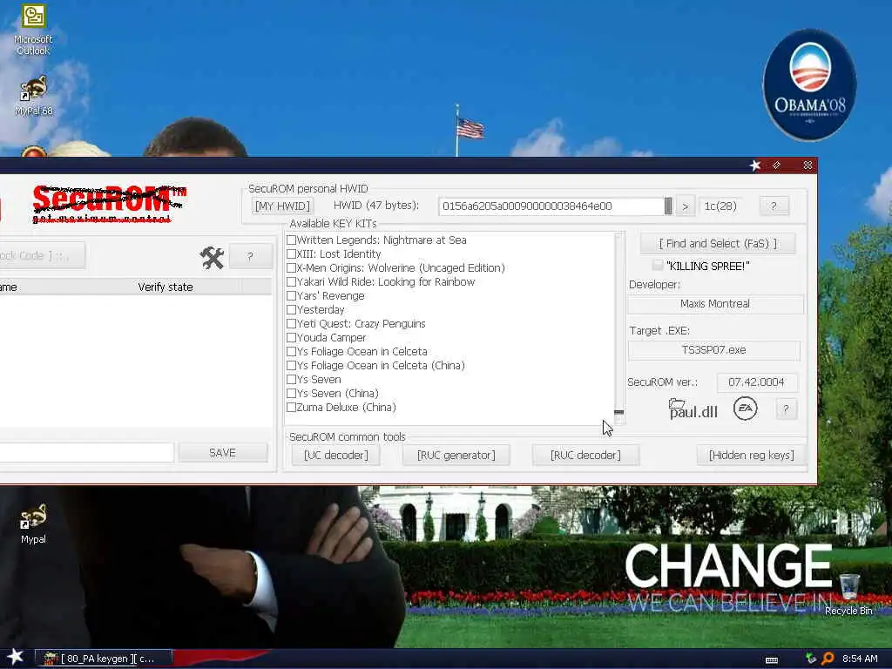Check Ys Seven (China)
892x669 pixels.
coord(291,393)
